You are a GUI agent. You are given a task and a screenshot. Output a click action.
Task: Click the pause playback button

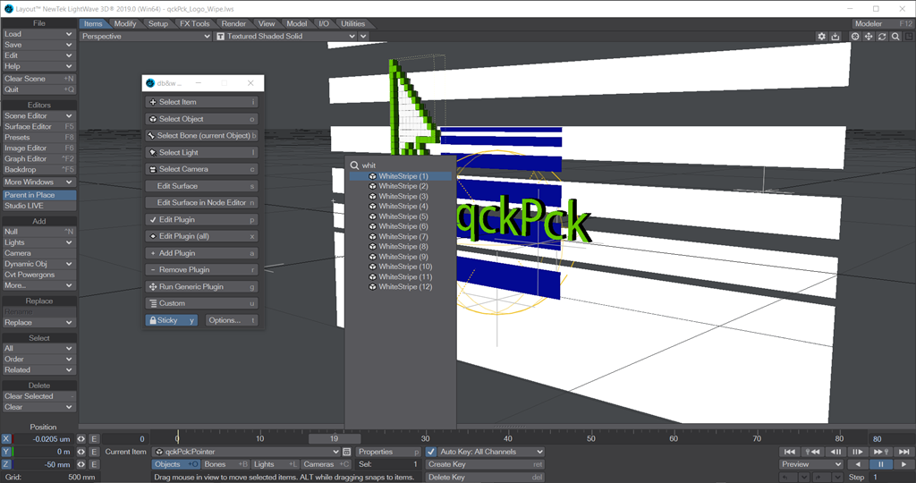pos(880,464)
